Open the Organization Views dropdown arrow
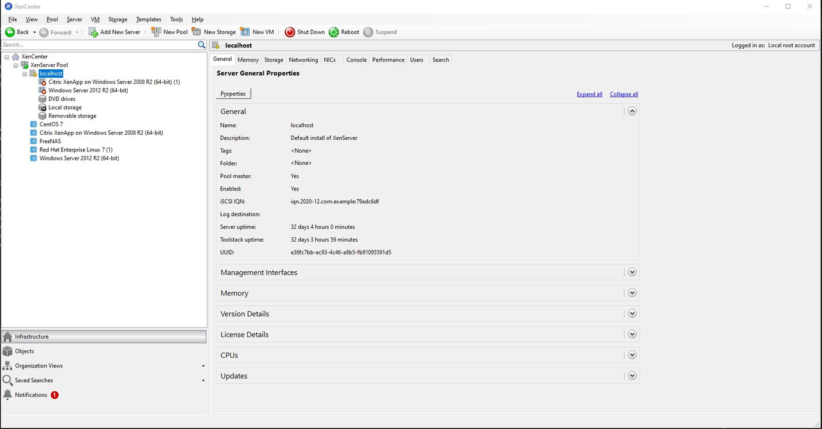 pyautogui.click(x=204, y=366)
